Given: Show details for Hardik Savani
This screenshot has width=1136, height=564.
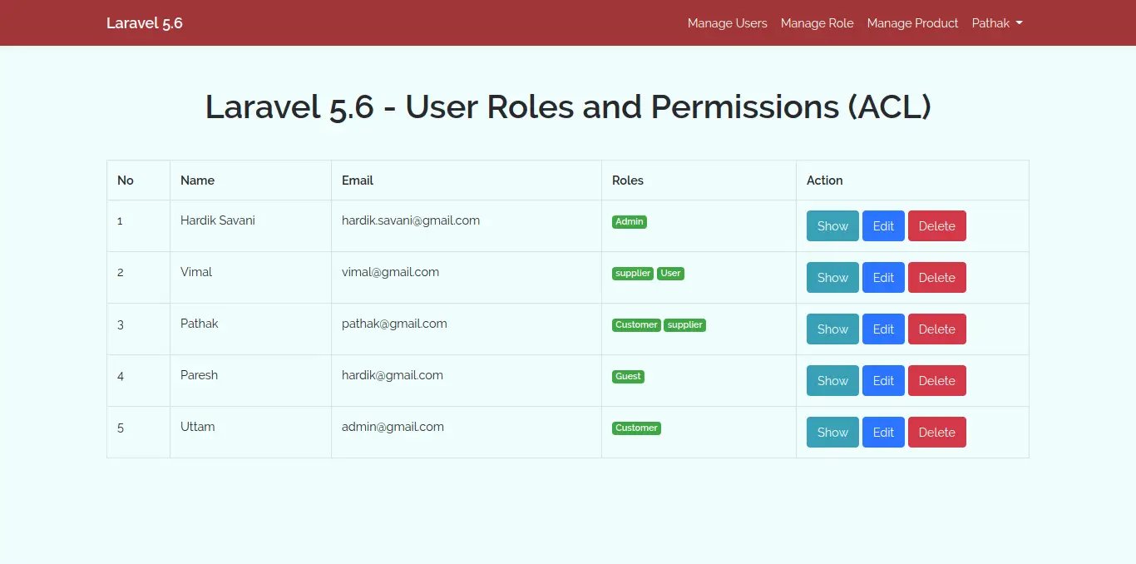Looking at the screenshot, I should click(x=832, y=226).
